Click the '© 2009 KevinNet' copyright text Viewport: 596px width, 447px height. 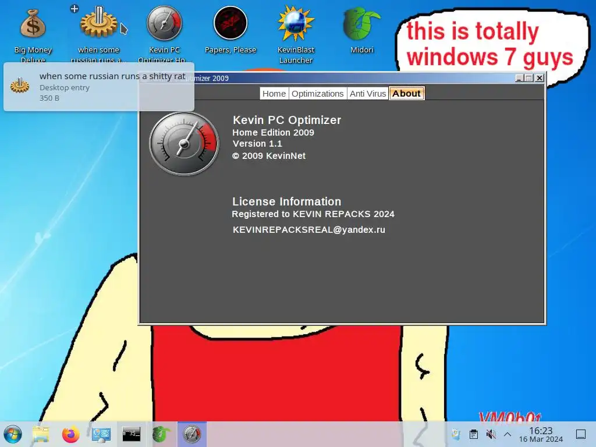269,156
